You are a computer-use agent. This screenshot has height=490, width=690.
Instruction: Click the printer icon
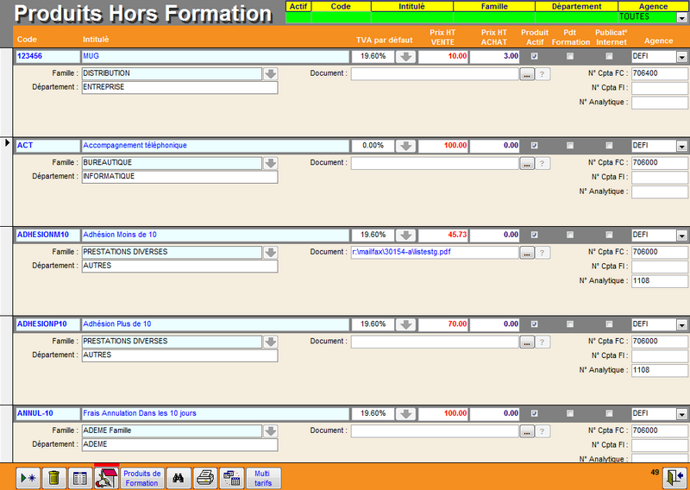[204, 478]
